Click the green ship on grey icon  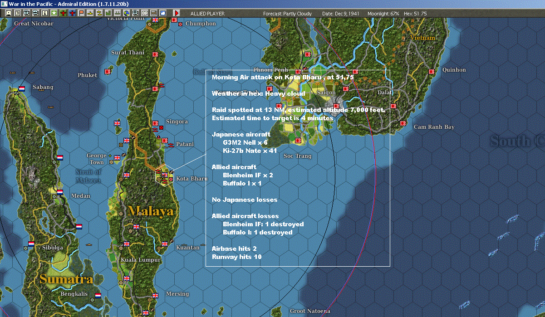[x=117, y=13]
